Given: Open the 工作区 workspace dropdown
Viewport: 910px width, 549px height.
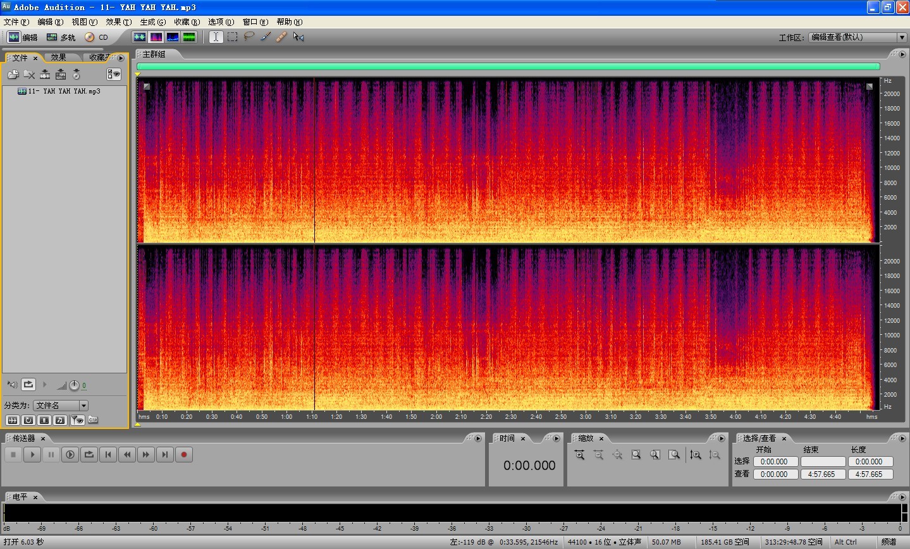Looking at the screenshot, I should pos(858,38).
